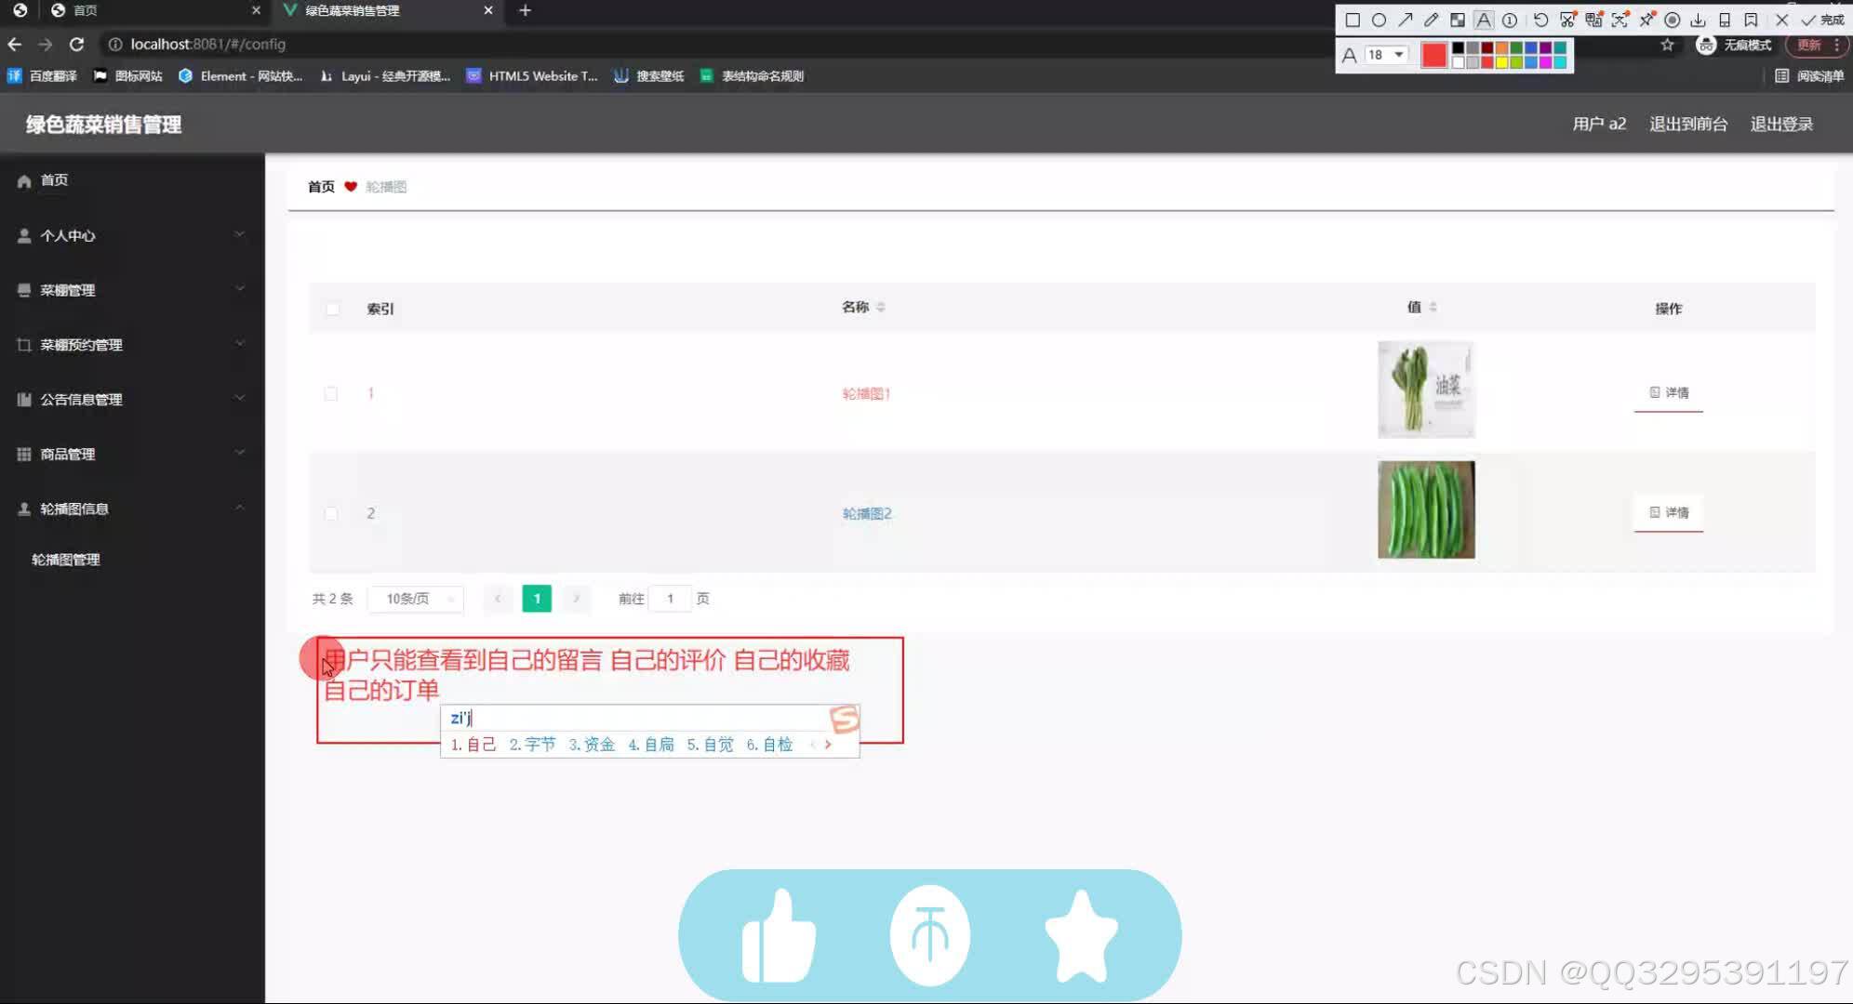The width and height of the screenshot is (1853, 1004).
Task: Expand the 商品管理 sidebar menu
Action: (x=132, y=455)
